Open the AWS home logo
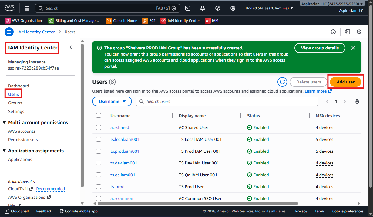The image size is (373, 217). pos(10,8)
